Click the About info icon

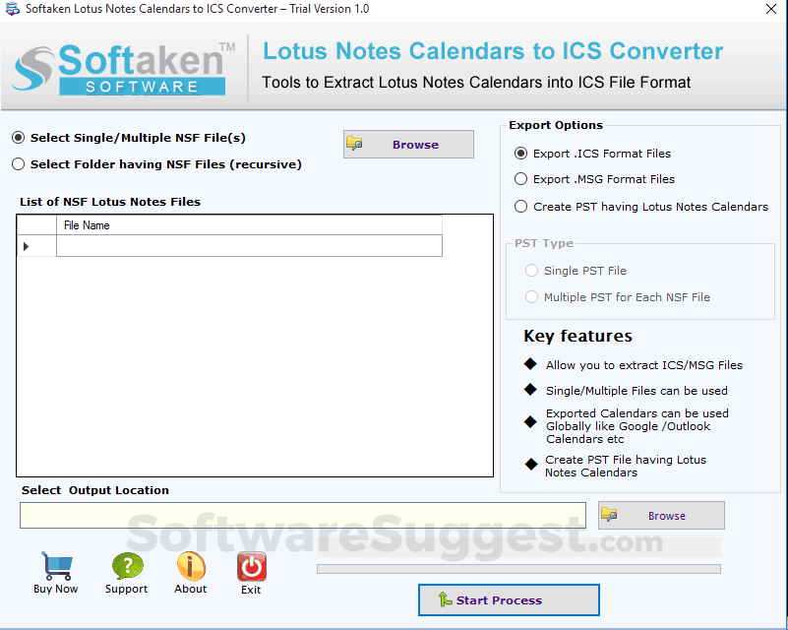tap(190, 564)
